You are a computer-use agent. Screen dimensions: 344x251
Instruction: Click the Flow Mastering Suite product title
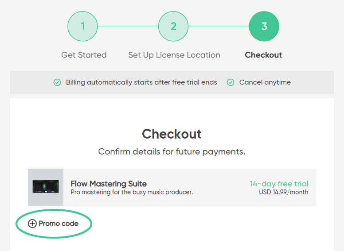109,184
